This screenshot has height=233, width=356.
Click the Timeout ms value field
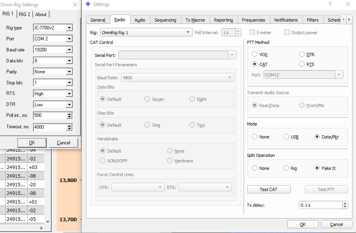50,127
